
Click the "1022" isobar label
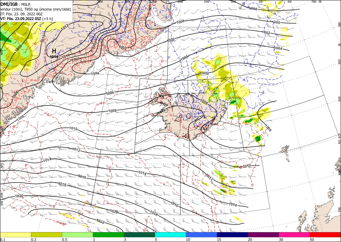(101, 222)
